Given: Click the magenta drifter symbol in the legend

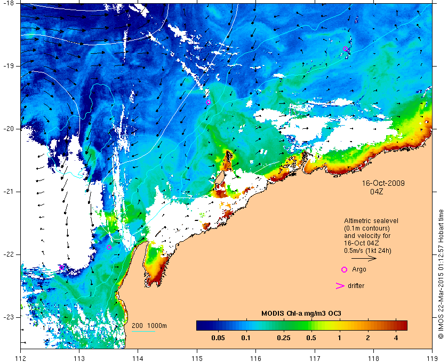Looking at the screenshot, I should (340, 286).
